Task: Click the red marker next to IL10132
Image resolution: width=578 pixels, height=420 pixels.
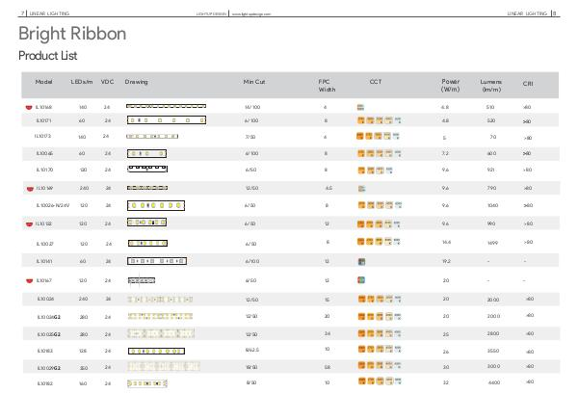Action: point(29,223)
